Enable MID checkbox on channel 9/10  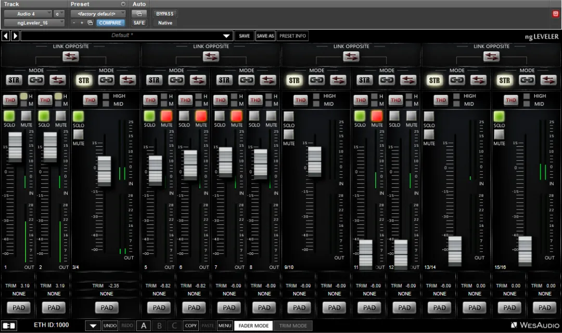point(316,104)
